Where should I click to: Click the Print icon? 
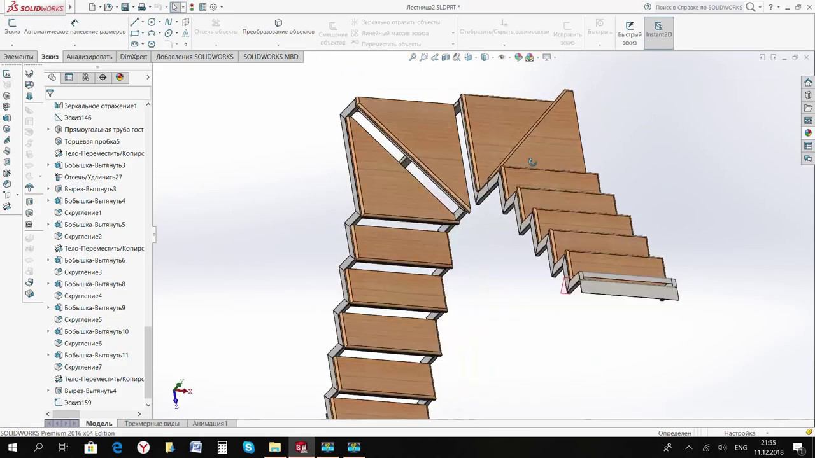(141, 8)
